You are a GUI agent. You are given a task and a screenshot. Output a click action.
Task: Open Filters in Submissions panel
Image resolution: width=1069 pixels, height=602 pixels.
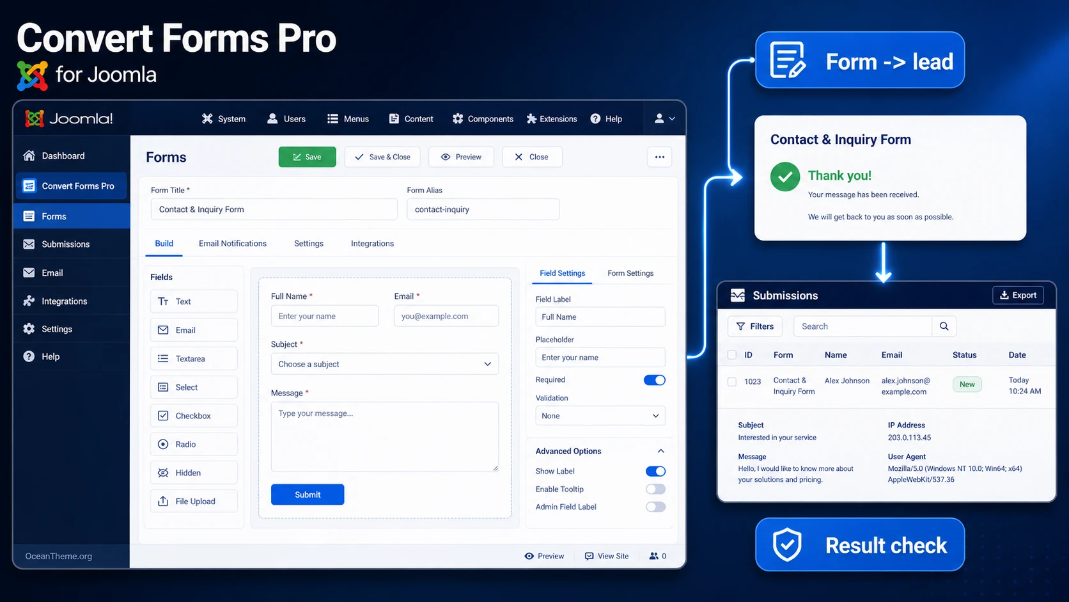point(755,326)
